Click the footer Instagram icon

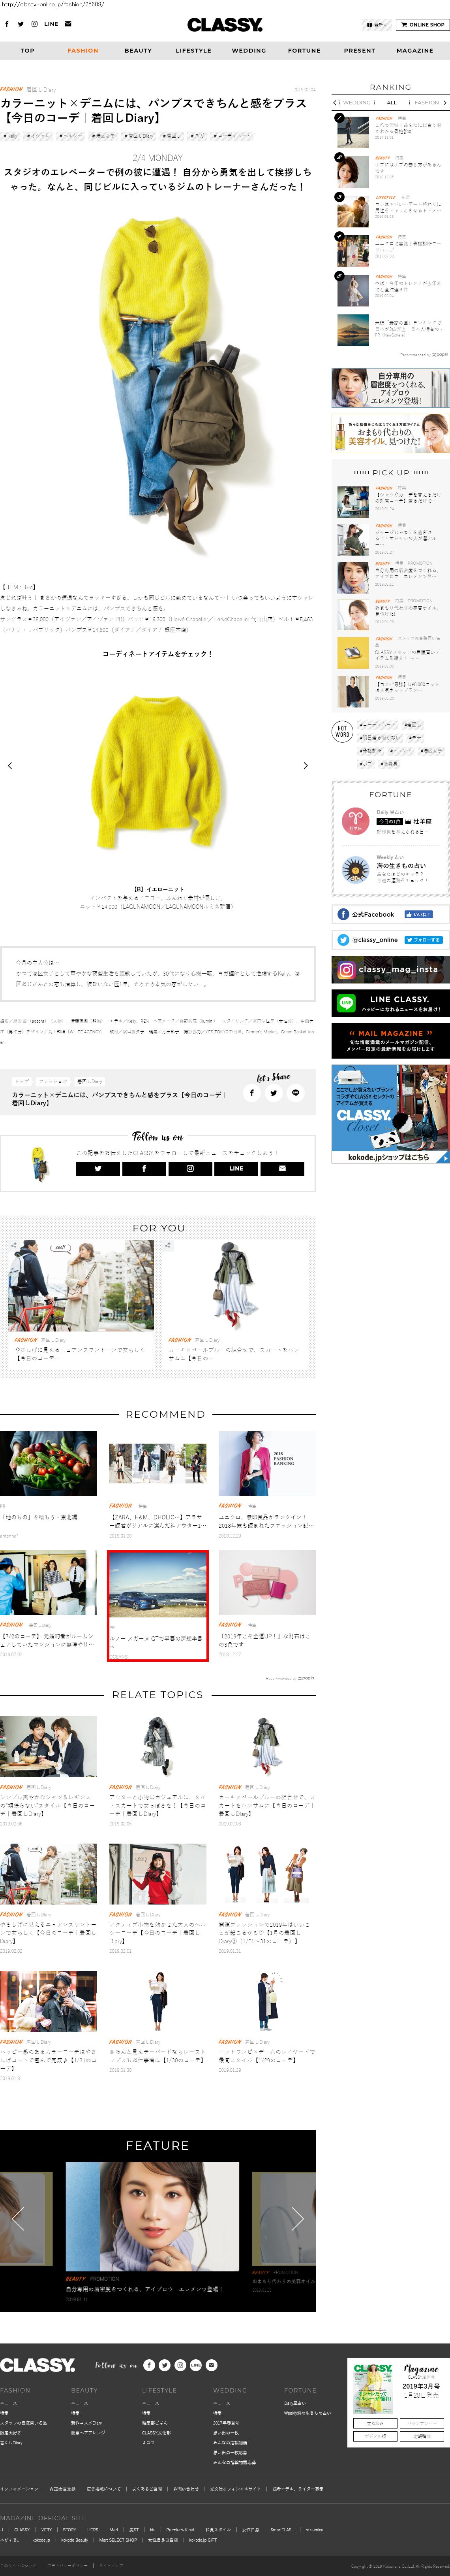(x=181, y=2365)
